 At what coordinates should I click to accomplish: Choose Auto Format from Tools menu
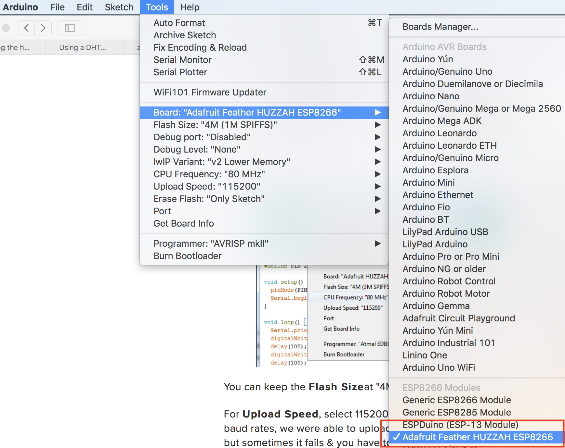(x=179, y=23)
